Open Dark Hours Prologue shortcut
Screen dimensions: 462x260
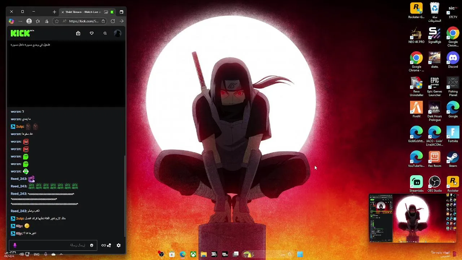435,112
